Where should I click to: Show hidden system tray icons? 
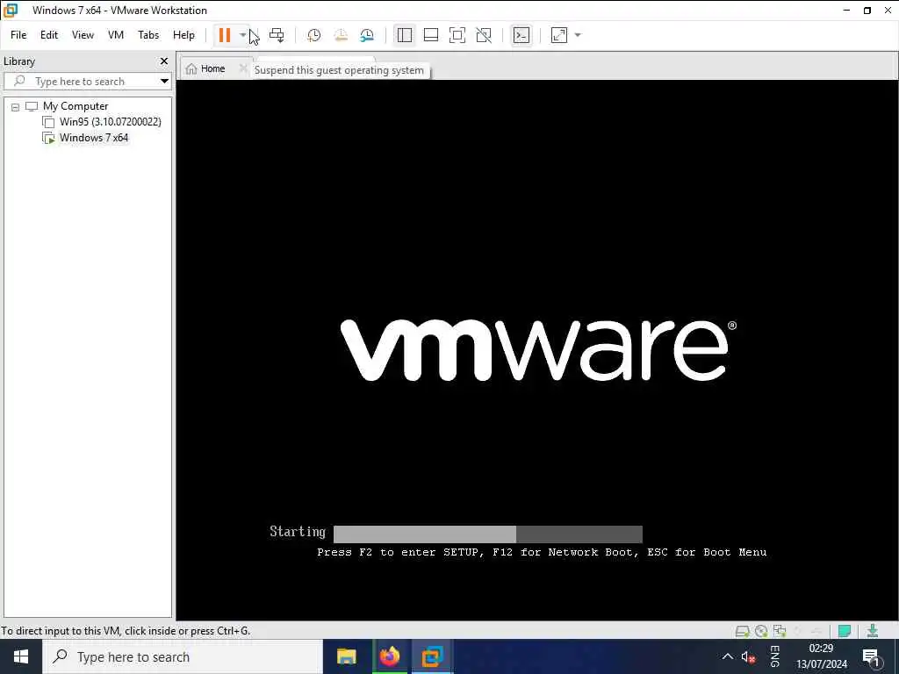click(x=727, y=656)
